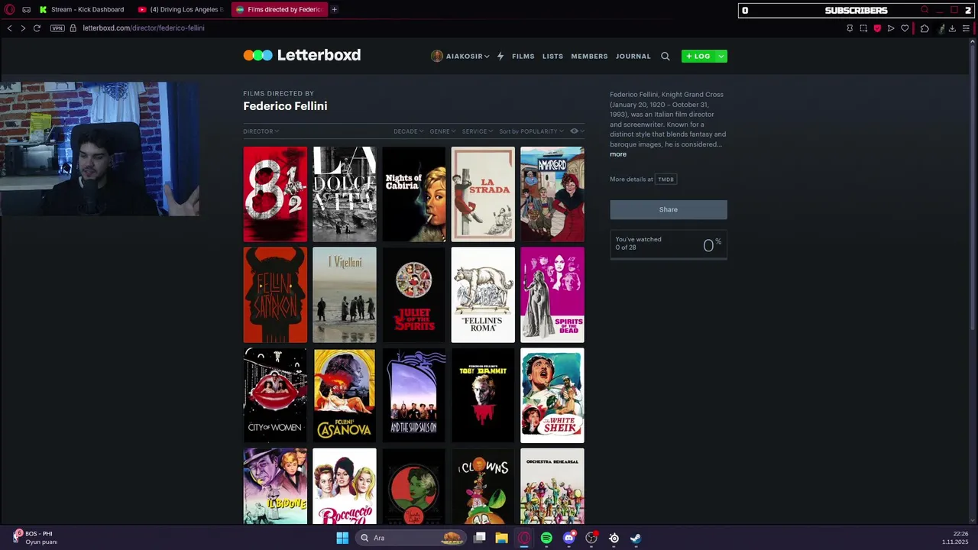Click the site lock icon in address bar

point(73,28)
